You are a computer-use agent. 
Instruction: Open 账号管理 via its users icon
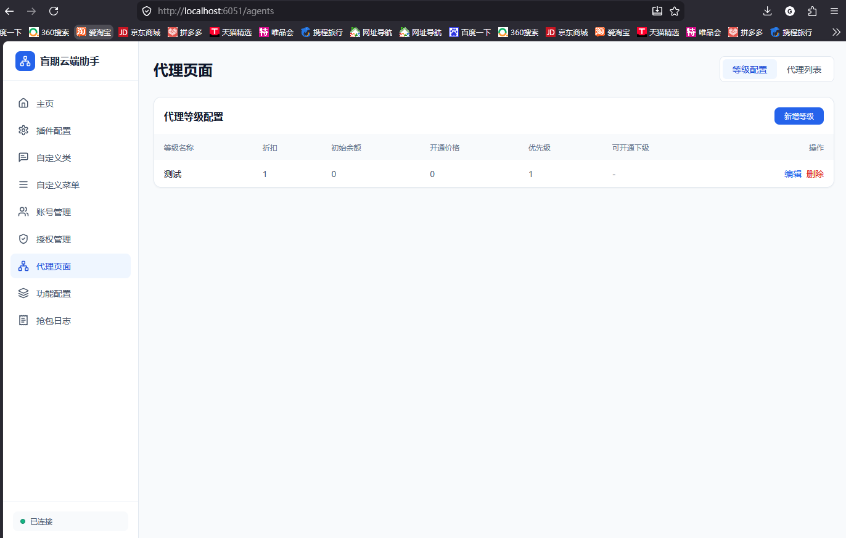coord(23,212)
